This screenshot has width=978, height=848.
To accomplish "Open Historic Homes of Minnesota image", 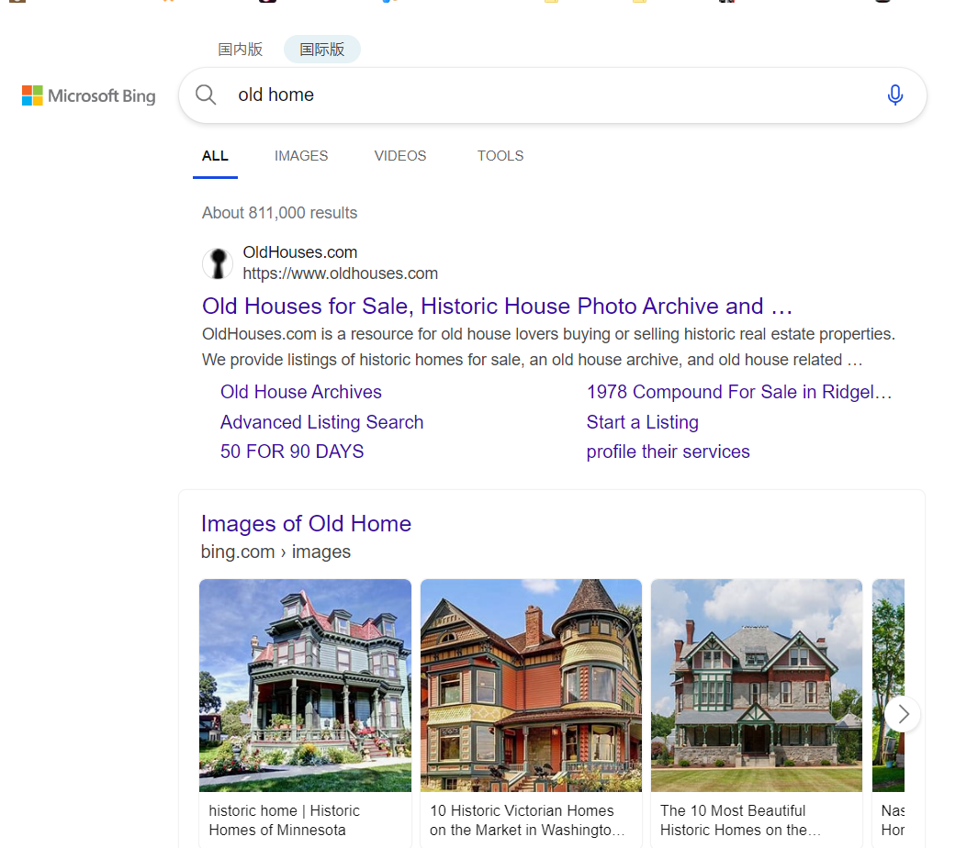I will click(x=305, y=685).
